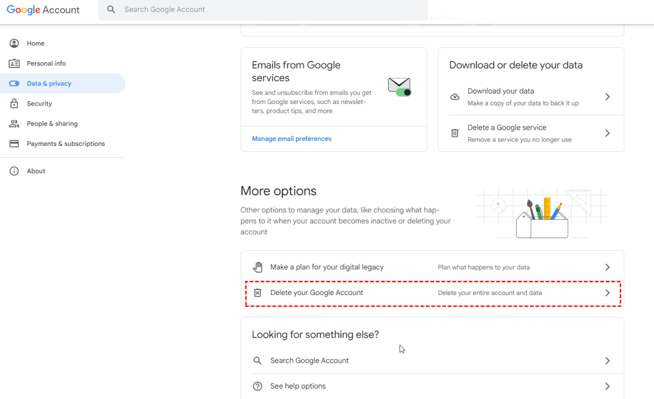Click the Personal info ID card icon
Screen dimensions: 654x399
[x=14, y=64]
